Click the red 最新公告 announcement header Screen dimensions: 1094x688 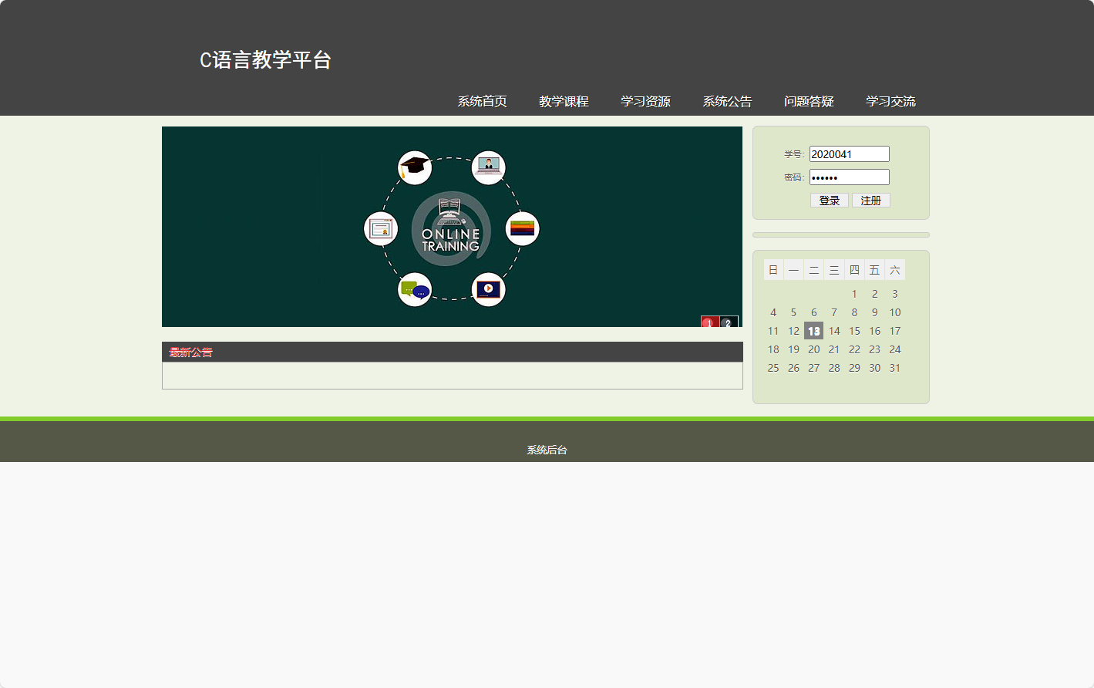click(x=190, y=352)
